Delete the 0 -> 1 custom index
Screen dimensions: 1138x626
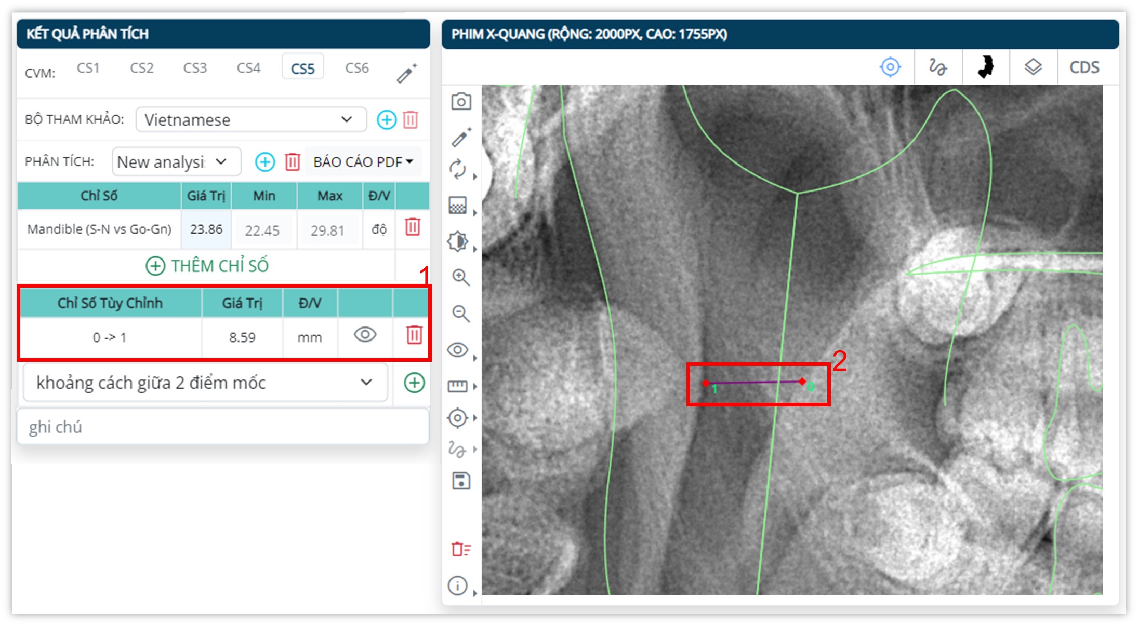(414, 335)
